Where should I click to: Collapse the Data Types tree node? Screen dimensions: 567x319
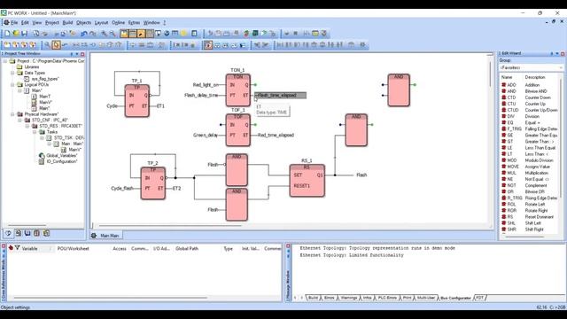[x=12, y=73]
